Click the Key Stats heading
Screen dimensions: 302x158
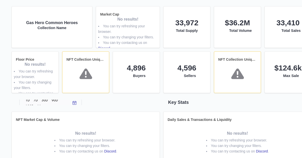[178, 102]
